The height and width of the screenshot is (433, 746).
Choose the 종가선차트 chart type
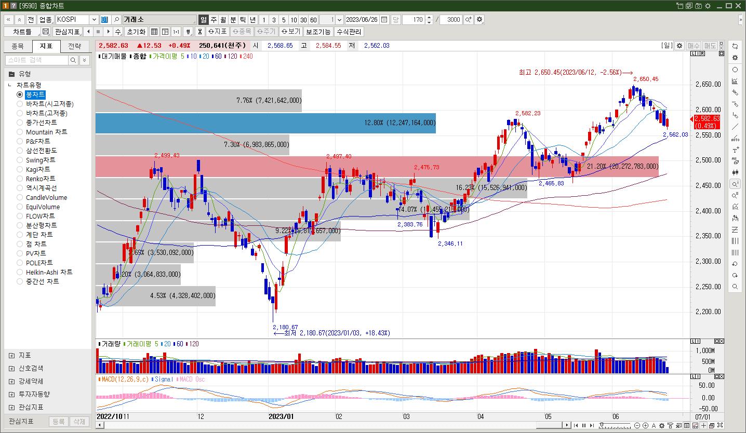(20, 123)
